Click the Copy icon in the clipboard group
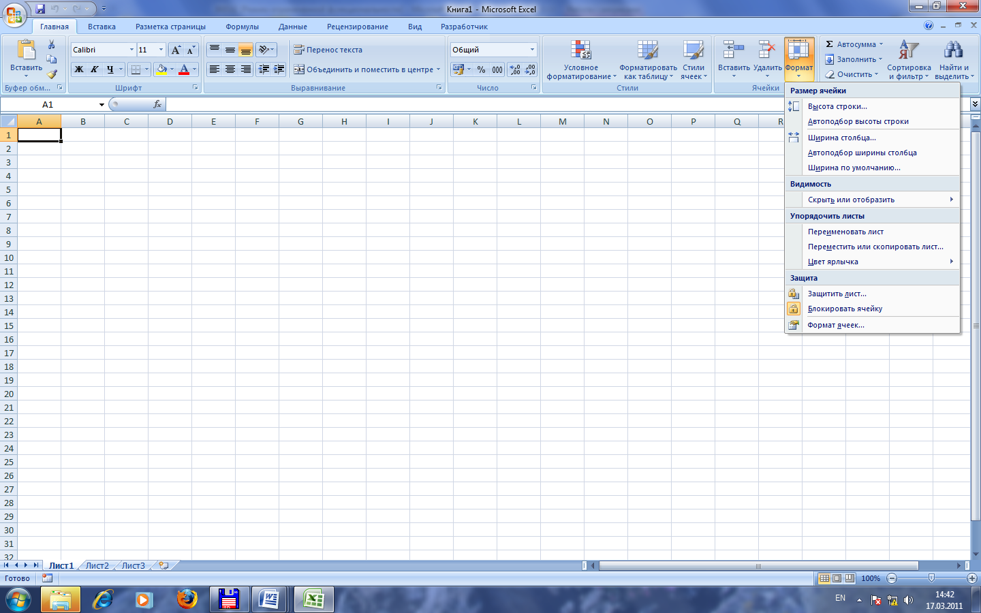Viewport: 981px width, 613px height. tap(52, 59)
